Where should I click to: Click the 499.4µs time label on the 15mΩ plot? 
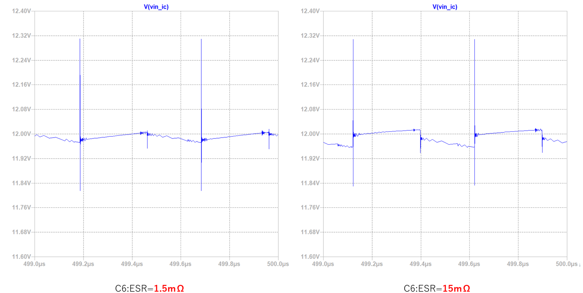click(x=420, y=264)
